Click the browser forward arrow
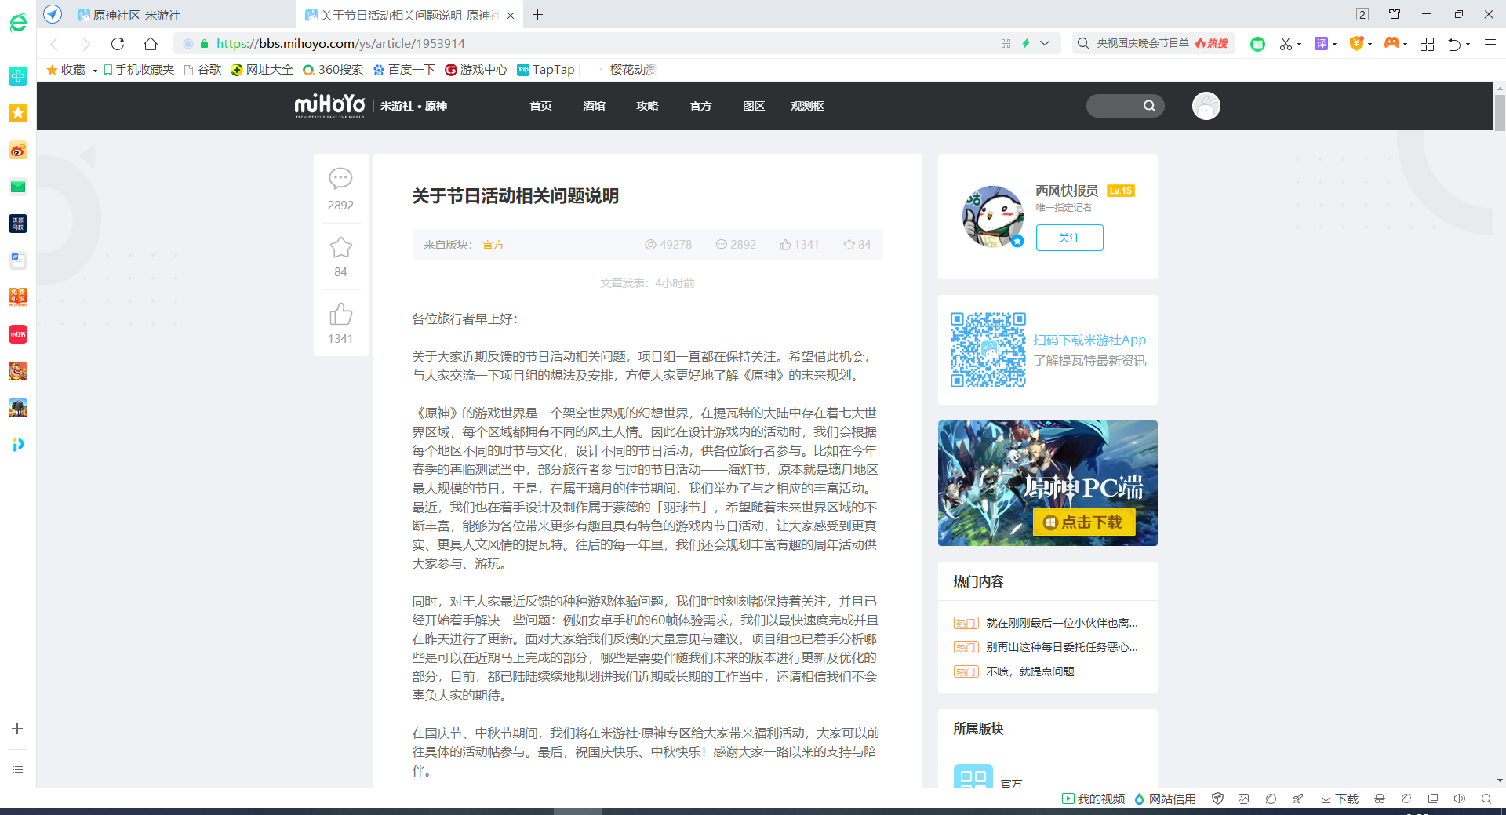The width and height of the screenshot is (1506, 815). coord(86,44)
